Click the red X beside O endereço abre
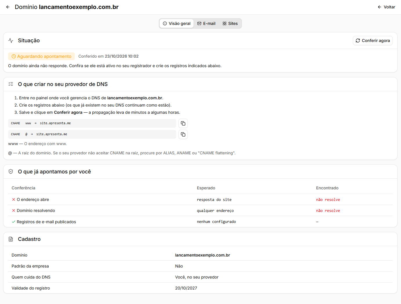The height and width of the screenshot is (304, 401). point(14,199)
